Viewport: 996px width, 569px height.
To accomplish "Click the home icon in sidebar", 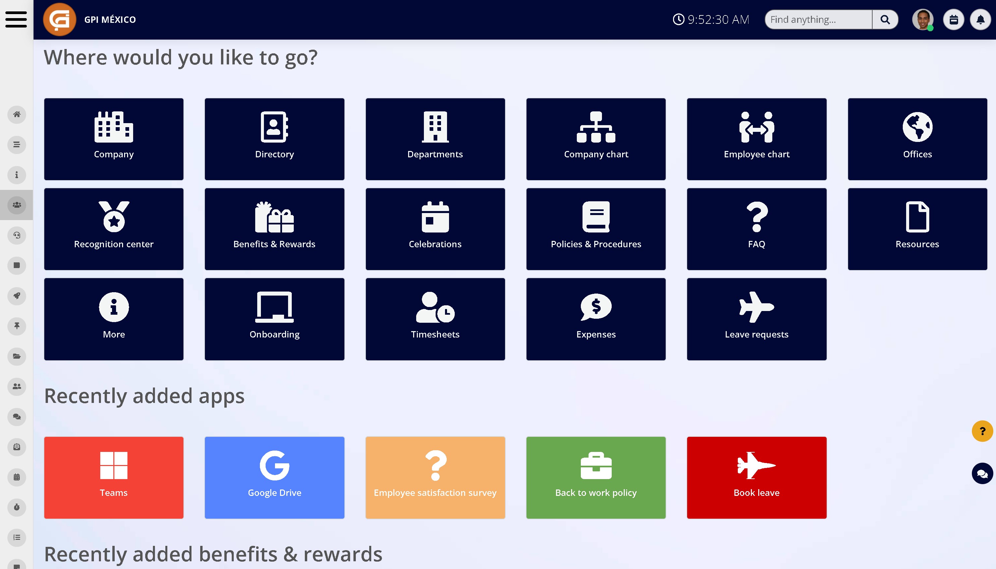I will click(17, 114).
